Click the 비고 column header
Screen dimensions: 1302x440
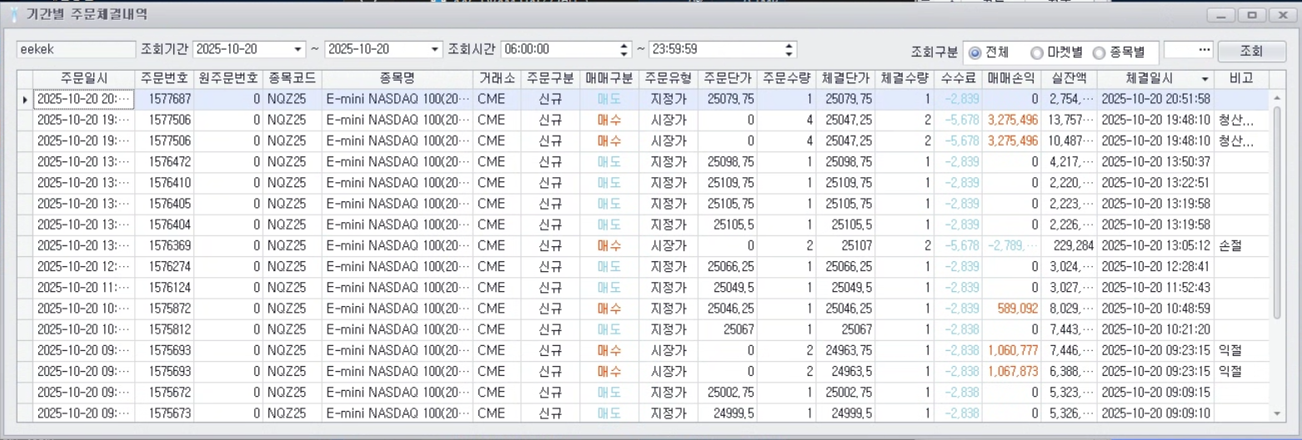click(x=1242, y=78)
